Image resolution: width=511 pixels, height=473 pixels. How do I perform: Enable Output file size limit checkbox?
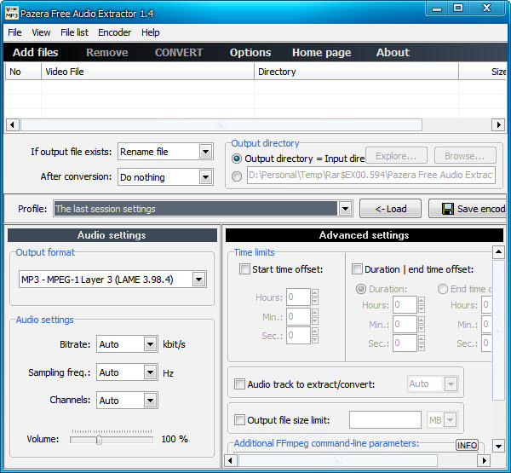239,420
